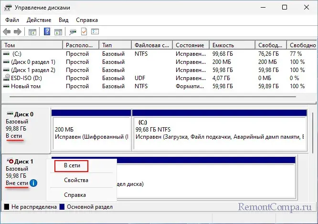This screenshot has width=318, height=224.
Task: Open help with the blue question mark icon
Action: [x=47, y=32]
